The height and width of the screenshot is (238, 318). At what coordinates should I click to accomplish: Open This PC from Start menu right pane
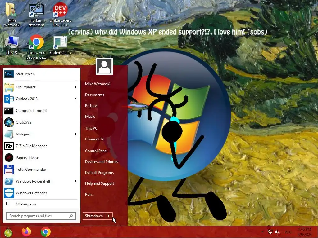(91, 128)
